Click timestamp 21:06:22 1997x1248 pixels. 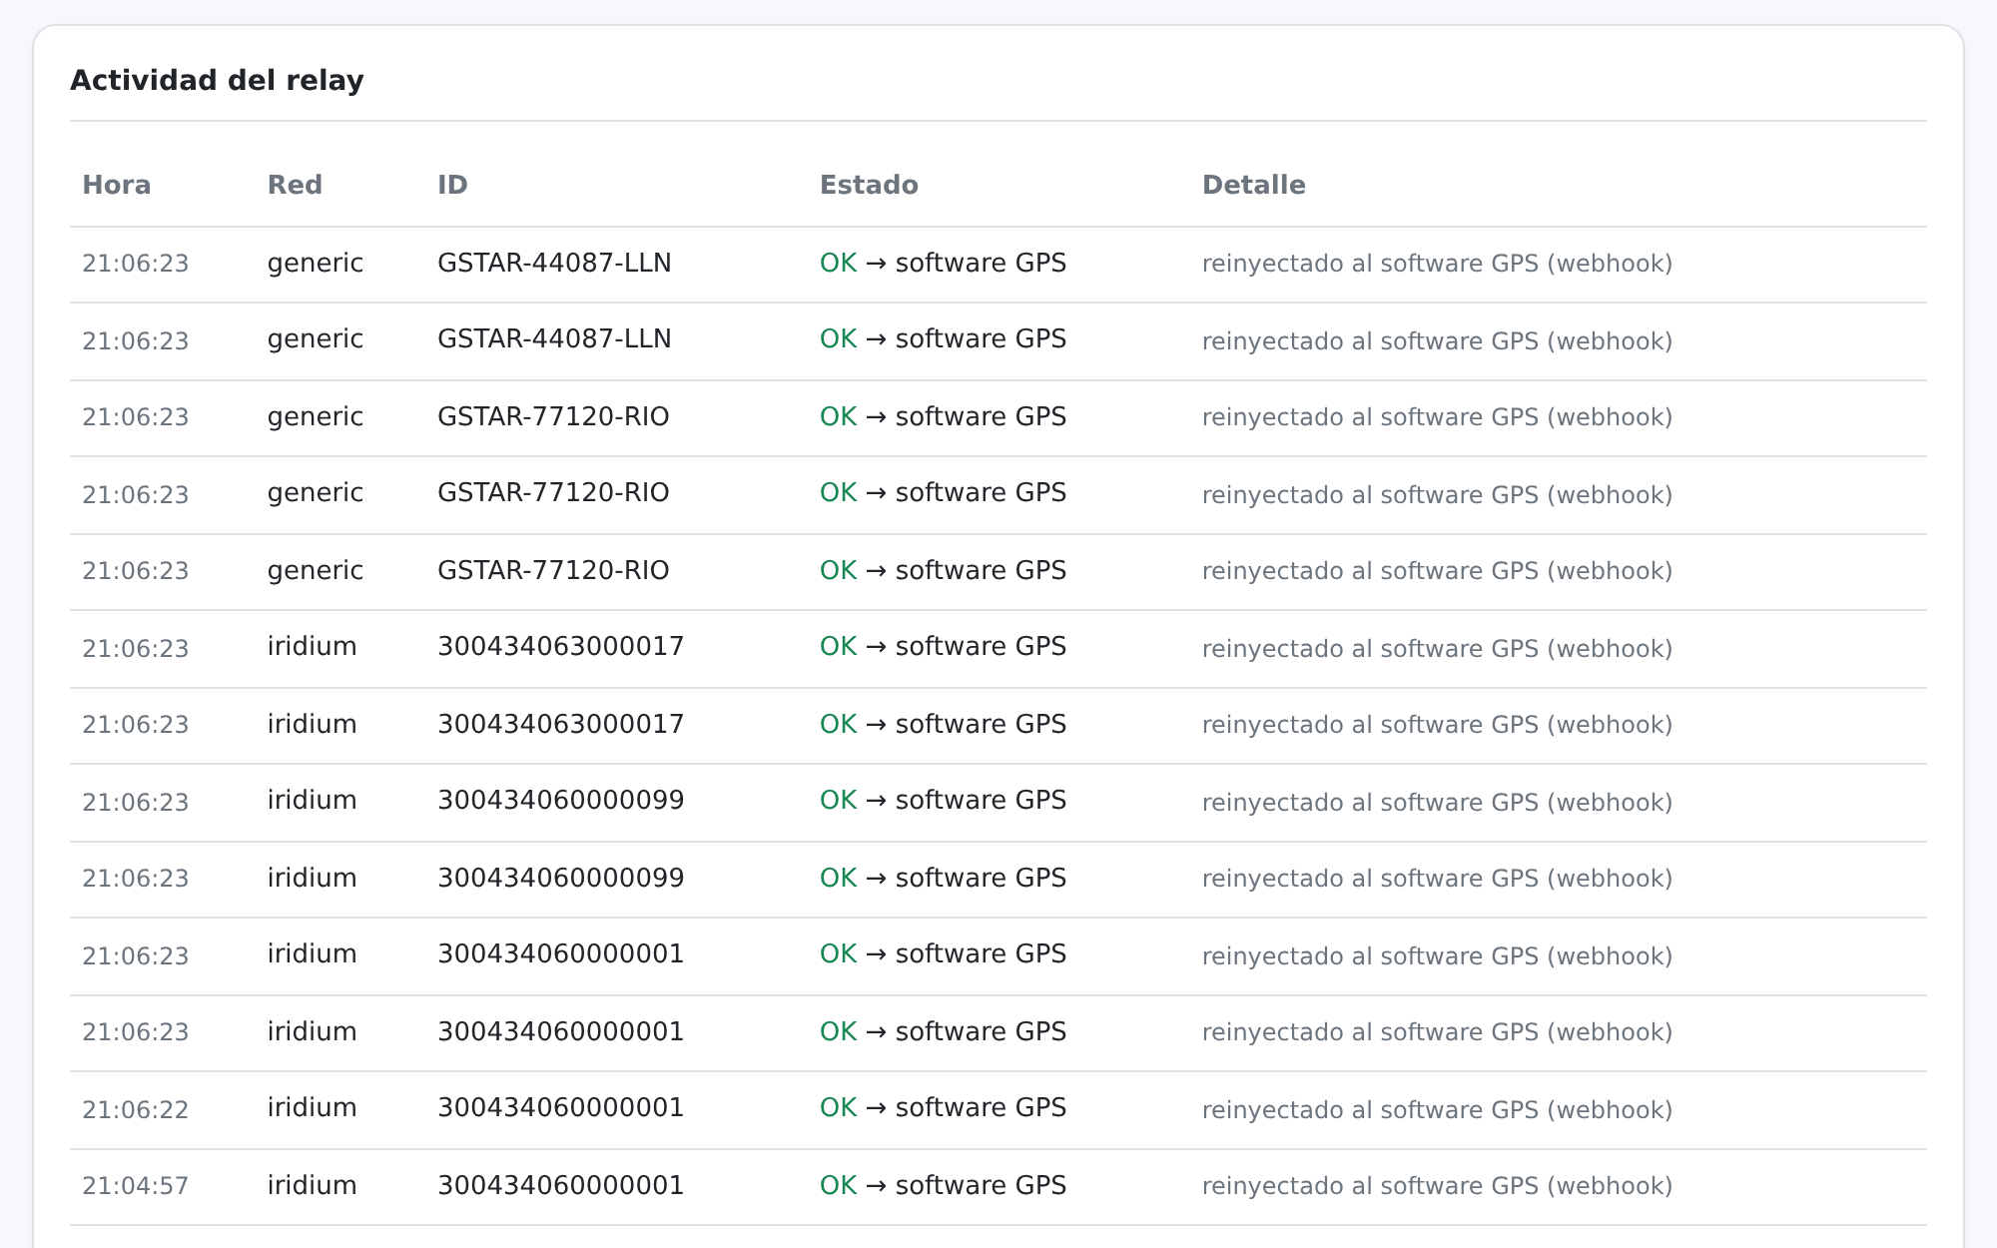point(135,1110)
